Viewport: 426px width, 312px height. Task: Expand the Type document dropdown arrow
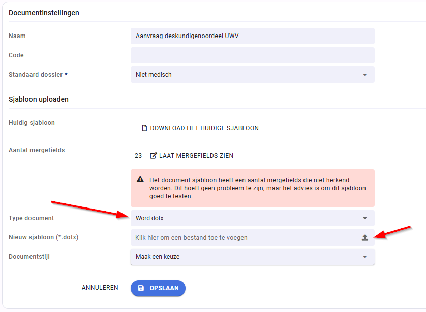pyautogui.click(x=365, y=218)
